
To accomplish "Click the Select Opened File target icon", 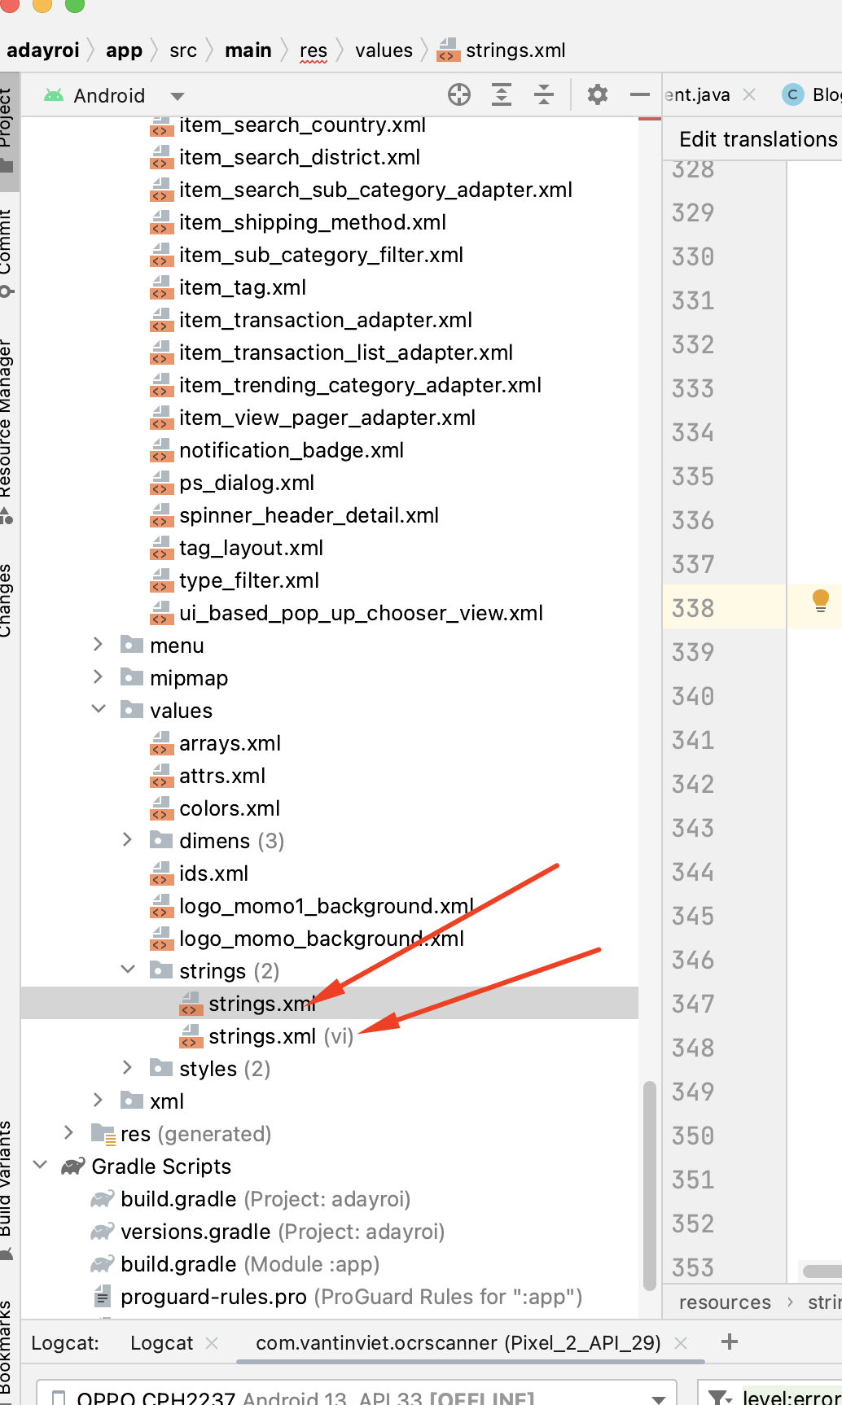I will pos(459,95).
